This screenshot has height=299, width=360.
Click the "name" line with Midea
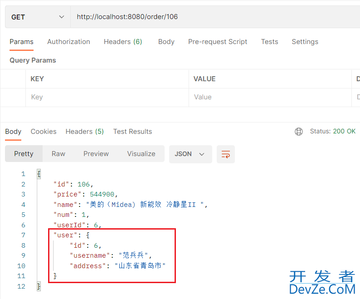[130, 205]
